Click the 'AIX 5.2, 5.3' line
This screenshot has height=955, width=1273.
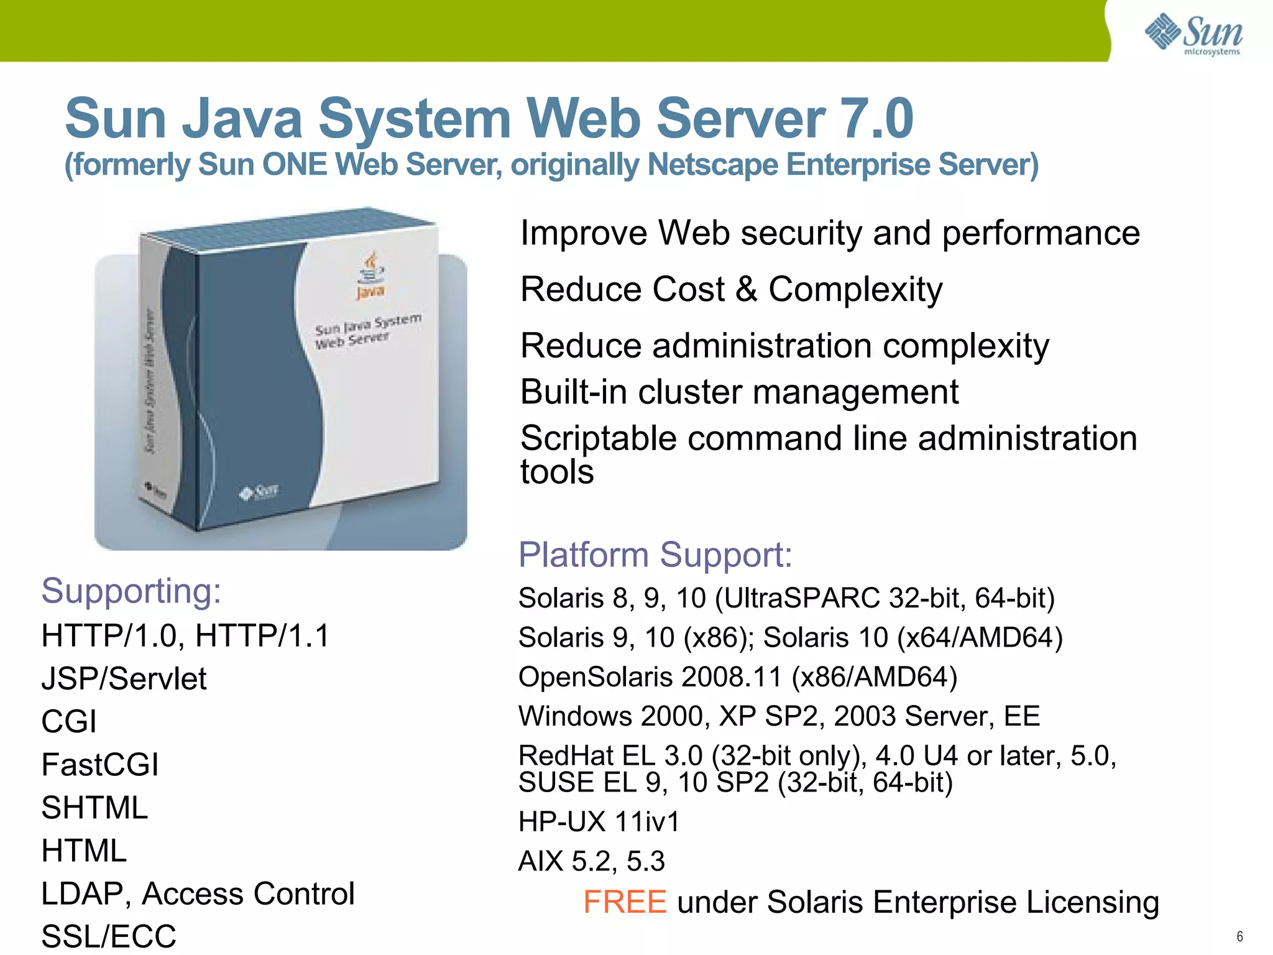click(592, 862)
